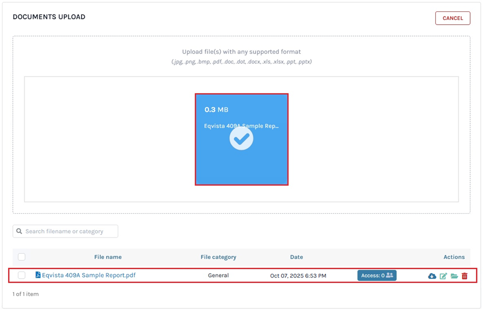
Task: Click the File name column header
Action: (108, 257)
